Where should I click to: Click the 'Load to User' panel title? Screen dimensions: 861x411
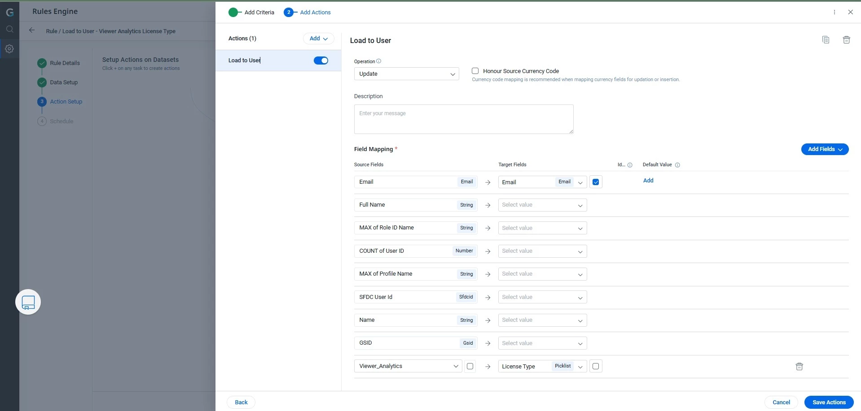pos(370,41)
